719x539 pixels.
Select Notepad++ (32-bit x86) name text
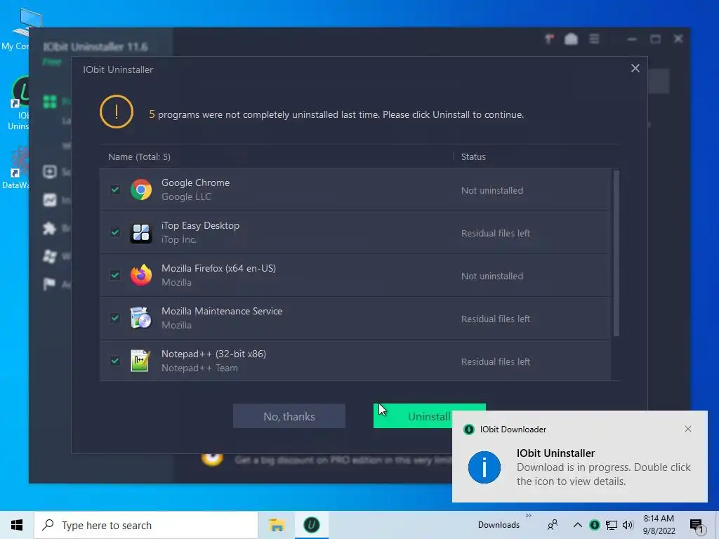pos(213,354)
